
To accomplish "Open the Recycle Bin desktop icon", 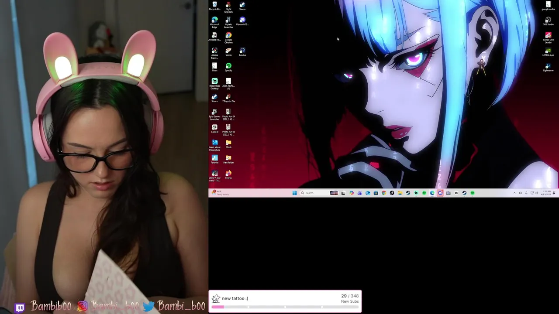I will (x=214, y=6).
